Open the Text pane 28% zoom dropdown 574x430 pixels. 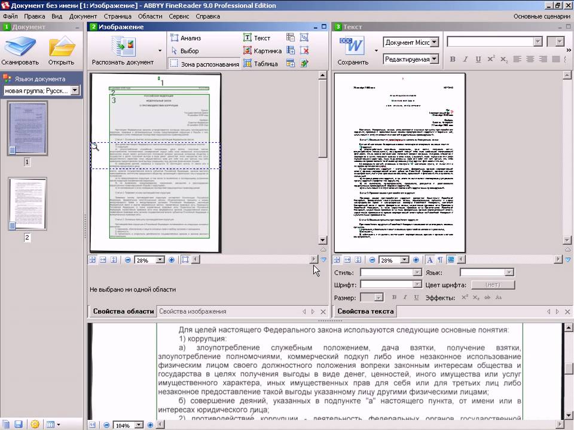pyautogui.click(x=405, y=260)
